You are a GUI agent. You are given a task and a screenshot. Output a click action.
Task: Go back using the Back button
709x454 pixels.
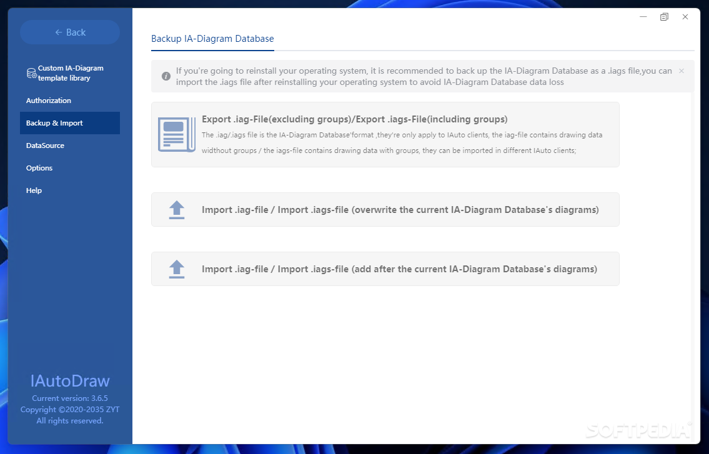pos(69,32)
